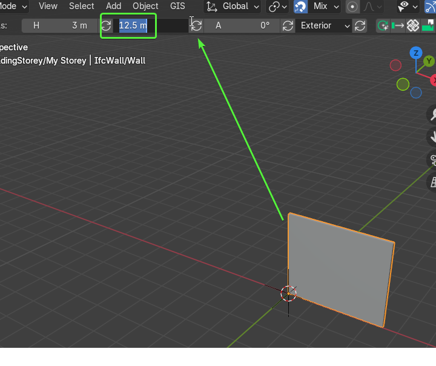The image size is (436, 366).
Task: Open the GIS menu
Action: [x=177, y=6]
